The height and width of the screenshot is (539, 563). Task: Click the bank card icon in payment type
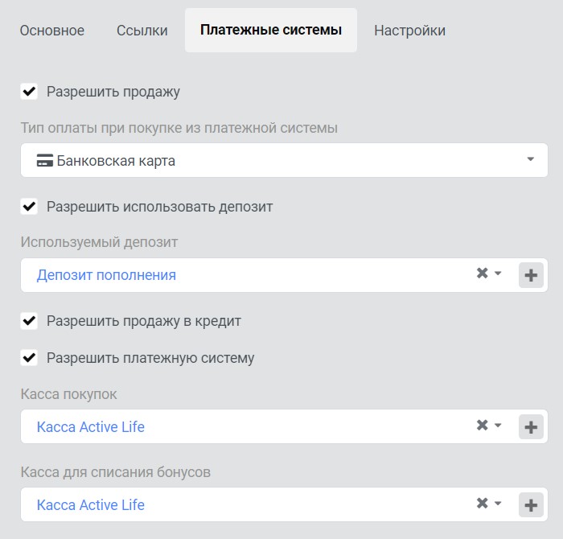44,160
